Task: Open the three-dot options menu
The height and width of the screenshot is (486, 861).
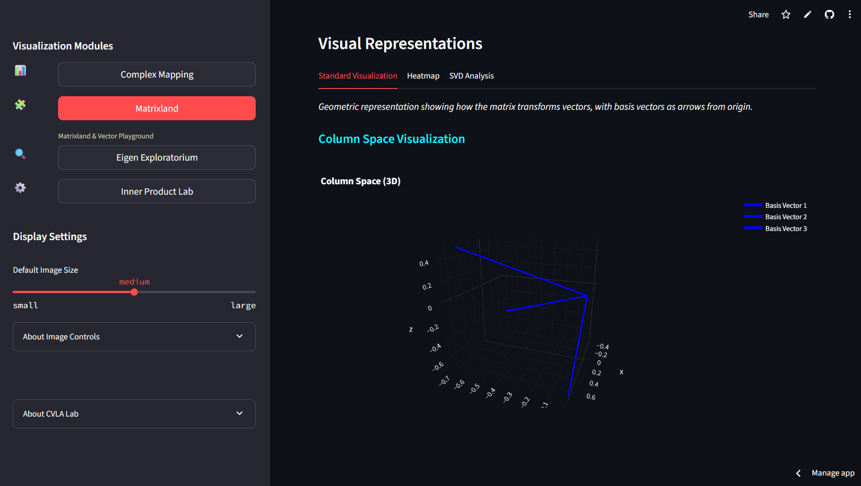Action: pyautogui.click(x=850, y=14)
